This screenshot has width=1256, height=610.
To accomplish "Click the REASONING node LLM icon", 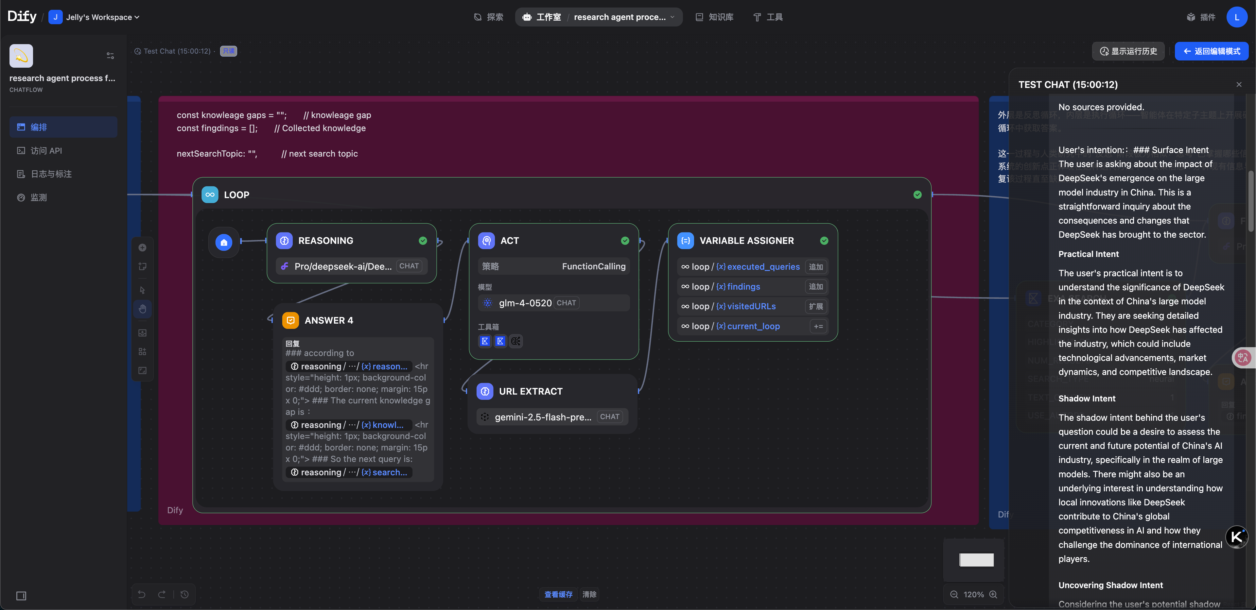I will [284, 241].
